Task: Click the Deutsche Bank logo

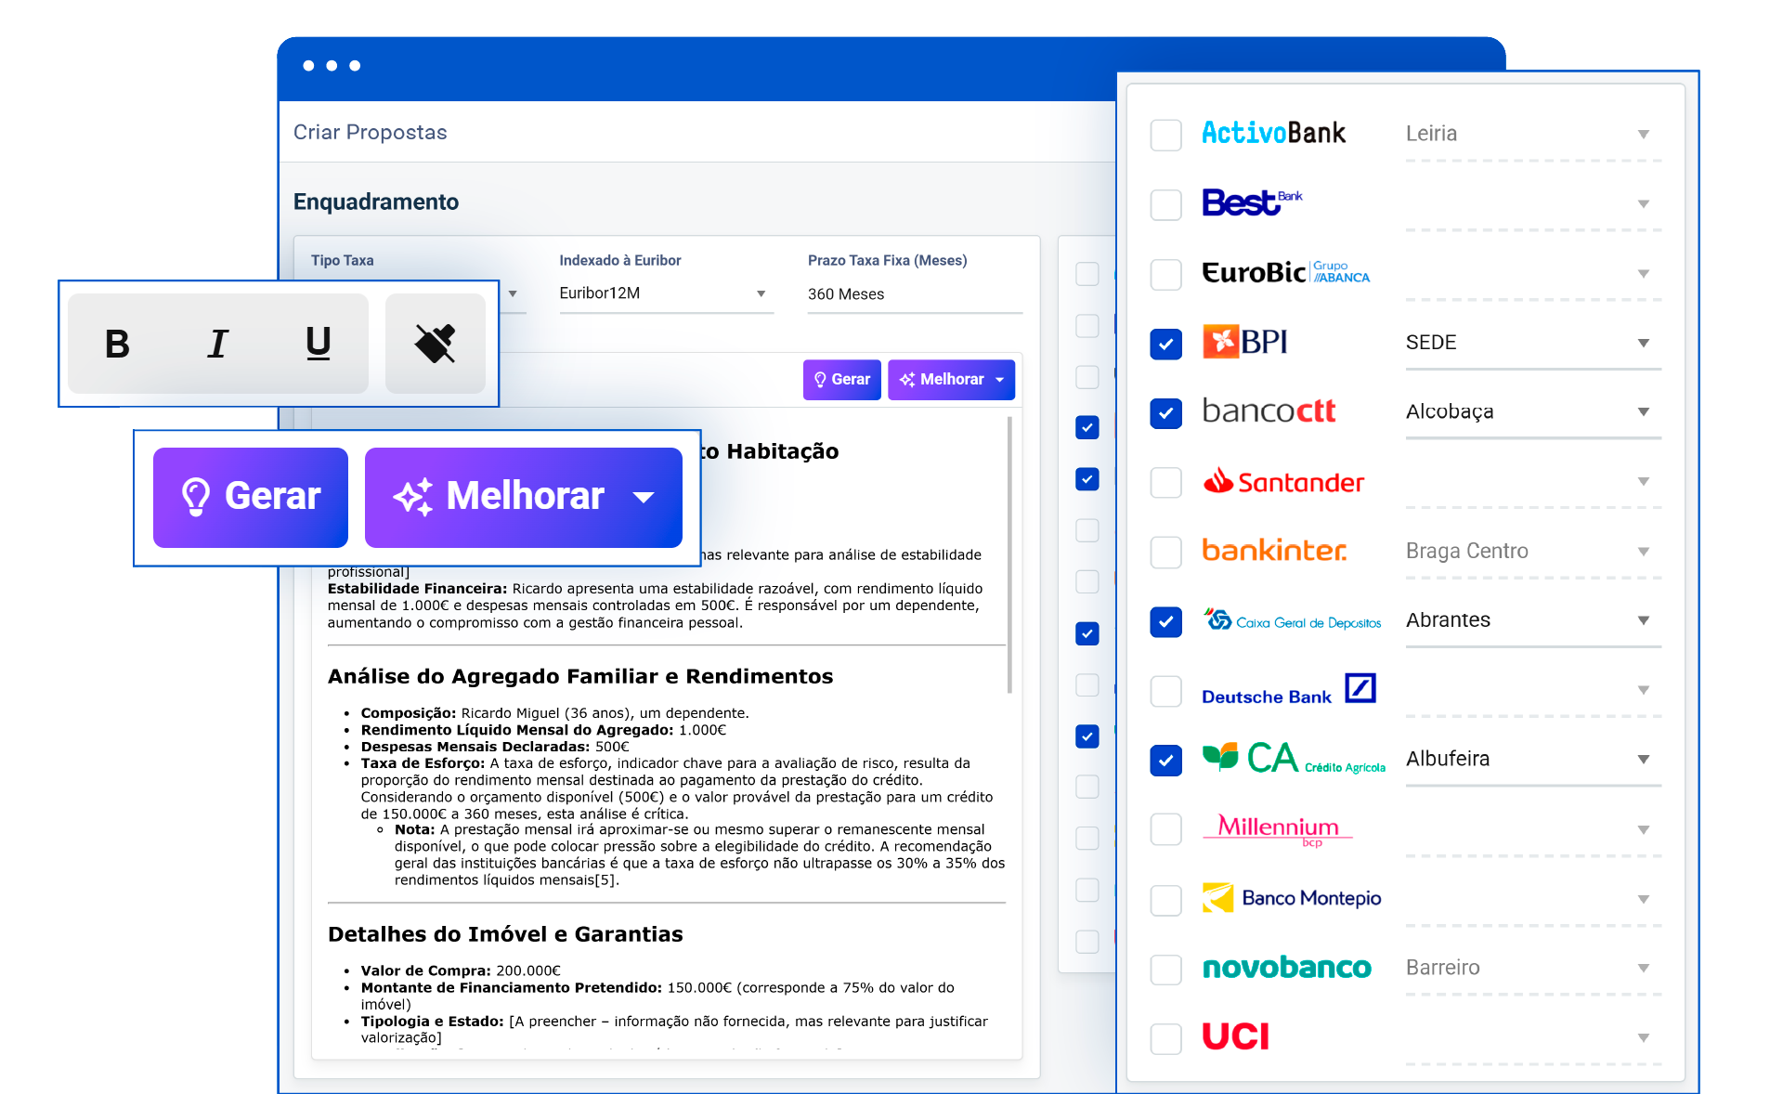Action: pyautogui.click(x=1288, y=690)
